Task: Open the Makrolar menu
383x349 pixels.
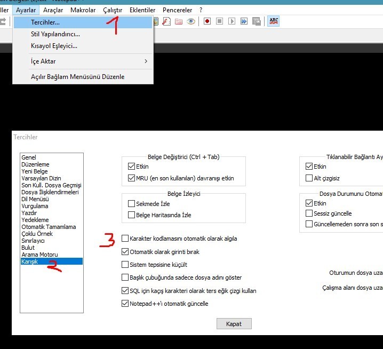Action: [x=83, y=10]
